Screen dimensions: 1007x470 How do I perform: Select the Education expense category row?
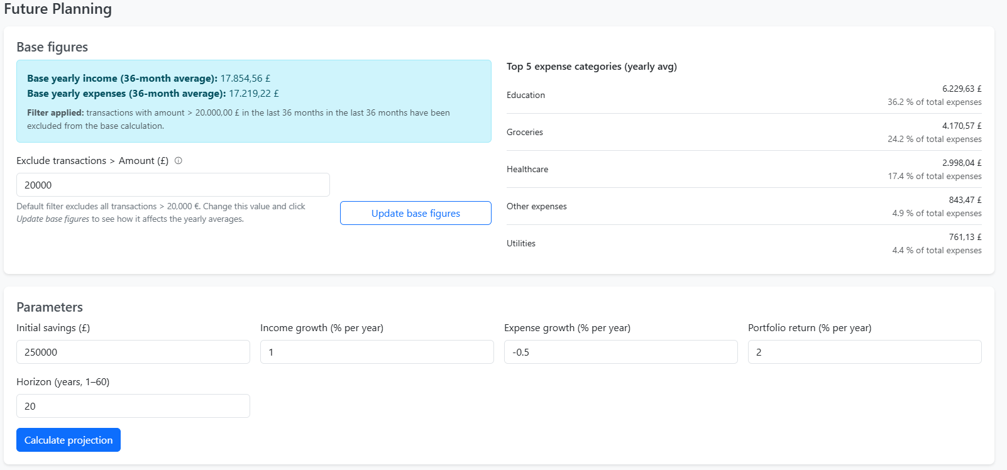[744, 95]
